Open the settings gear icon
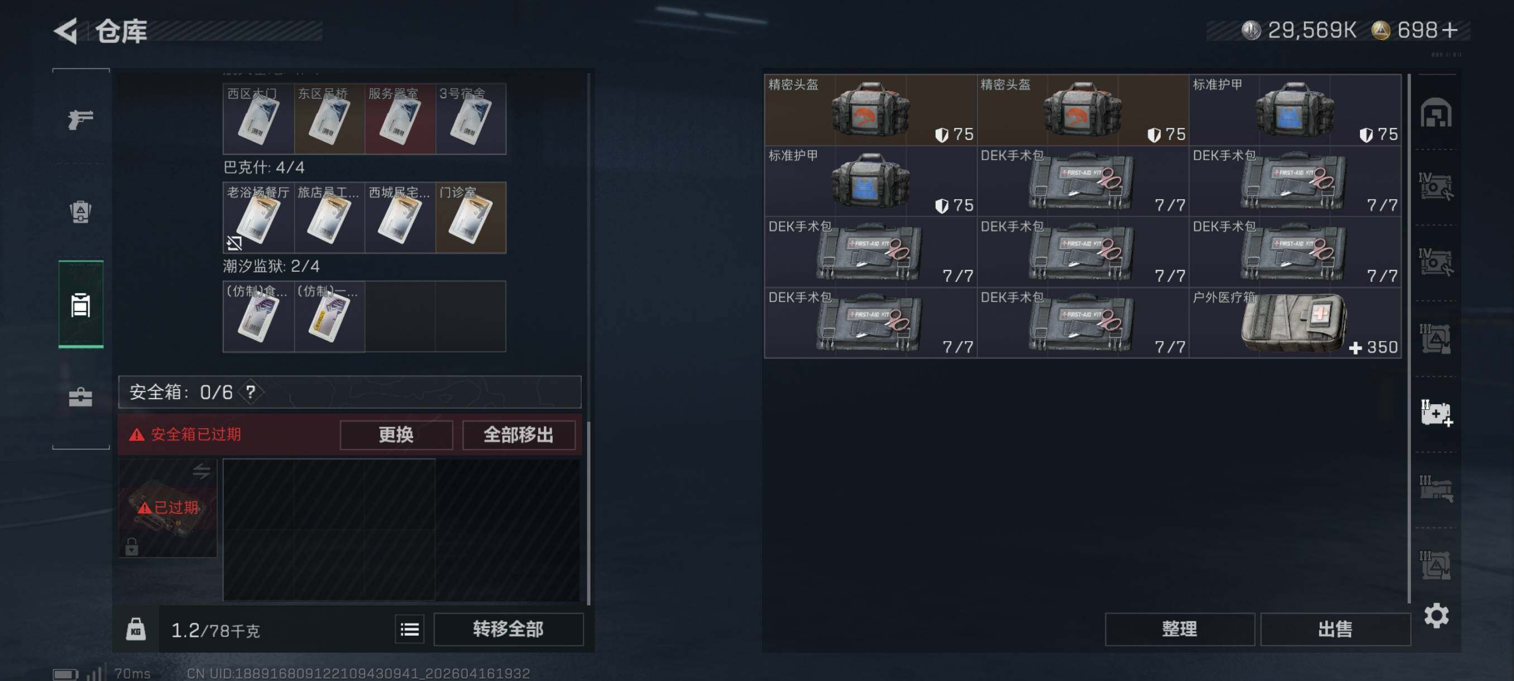The height and width of the screenshot is (681, 1514). [1436, 615]
